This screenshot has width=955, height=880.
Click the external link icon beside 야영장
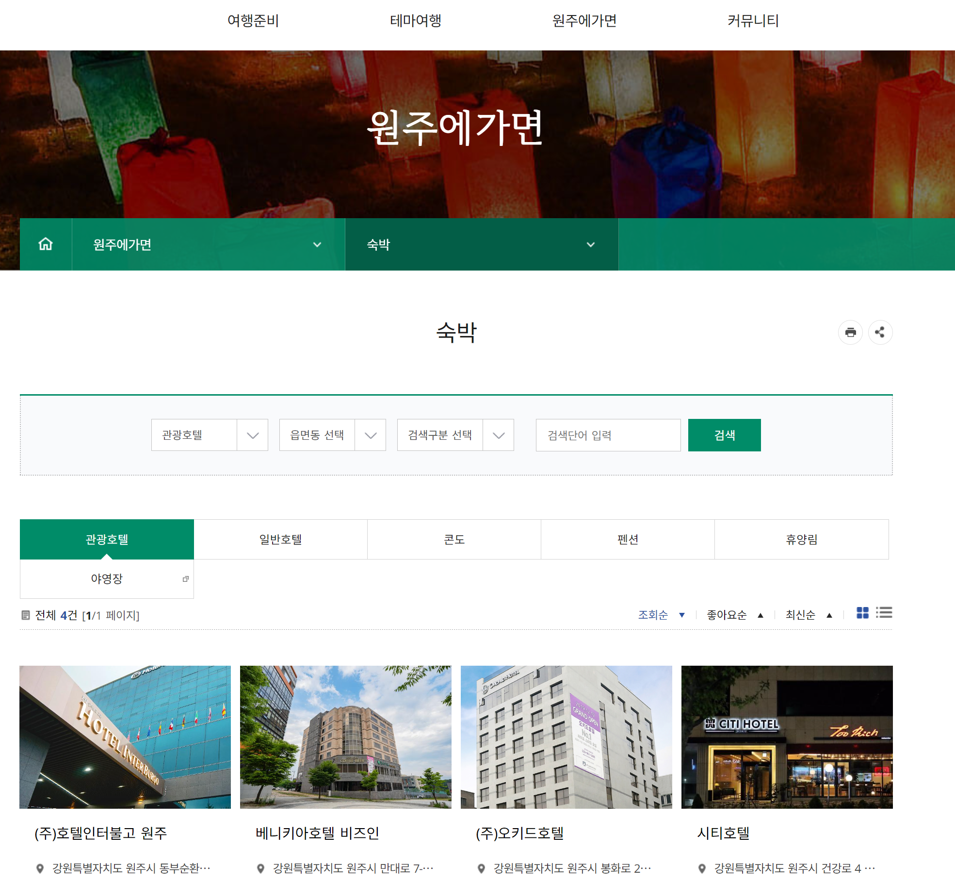coord(186,579)
